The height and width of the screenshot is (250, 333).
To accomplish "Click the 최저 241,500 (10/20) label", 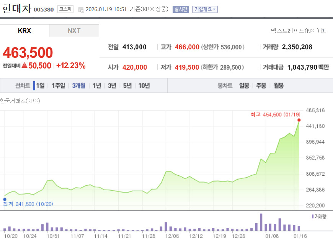I will tap(28, 204).
